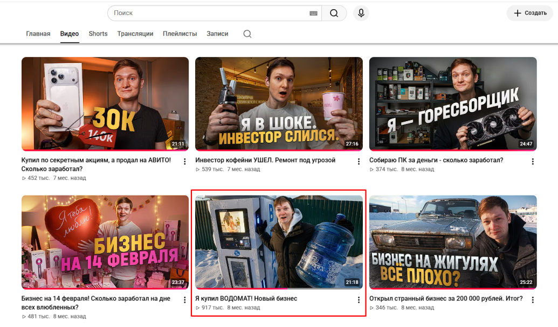Open title 'Купил по секретным акциям, а продал на АВИТО!'

[96, 164]
